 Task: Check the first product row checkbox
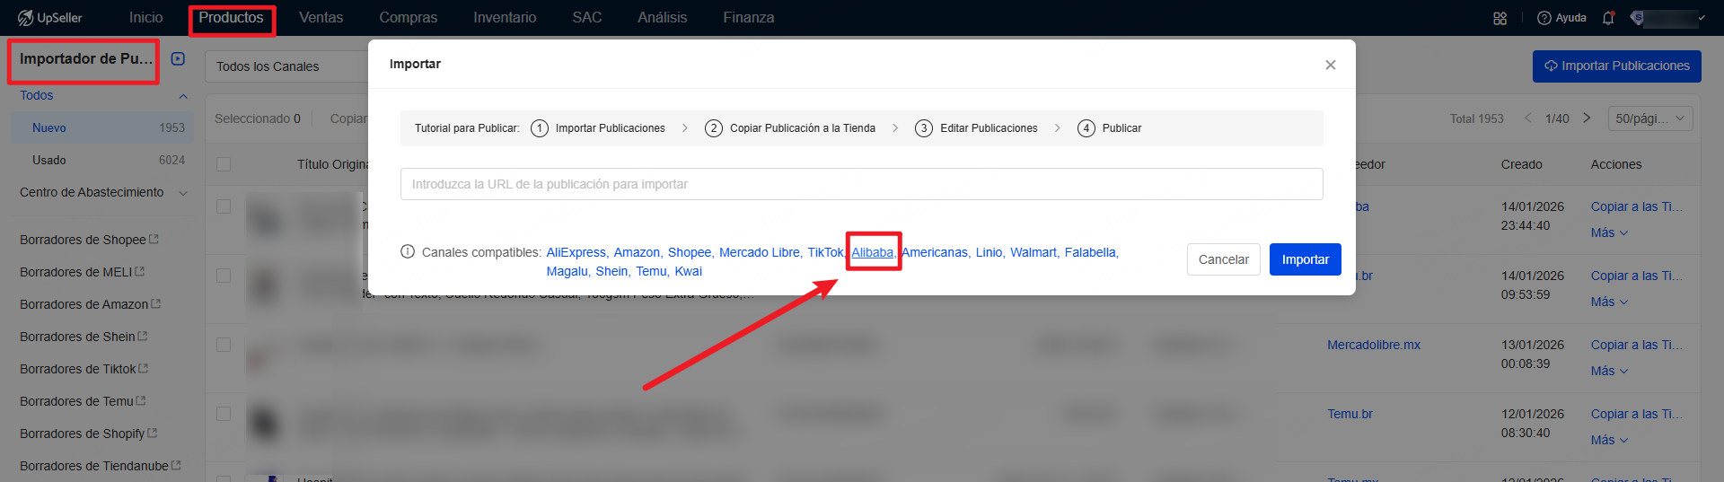coord(224,206)
